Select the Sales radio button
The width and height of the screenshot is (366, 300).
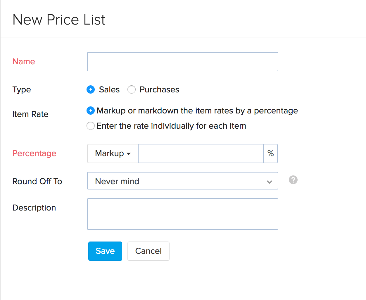(x=91, y=89)
